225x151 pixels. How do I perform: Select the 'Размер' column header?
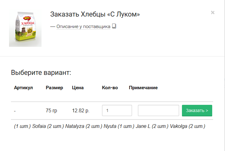[x=54, y=88]
